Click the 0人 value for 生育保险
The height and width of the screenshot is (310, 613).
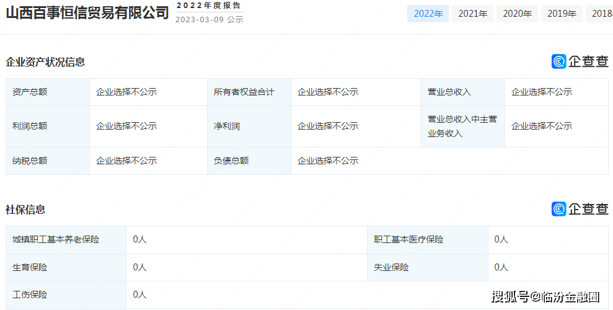[x=139, y=267]
